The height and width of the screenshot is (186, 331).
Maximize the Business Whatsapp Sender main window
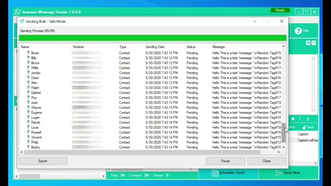point(307,12)
